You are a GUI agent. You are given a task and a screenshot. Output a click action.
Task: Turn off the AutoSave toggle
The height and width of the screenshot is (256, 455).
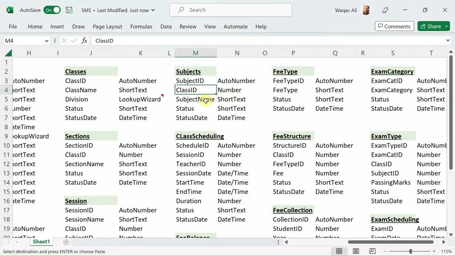click(52, 10)
